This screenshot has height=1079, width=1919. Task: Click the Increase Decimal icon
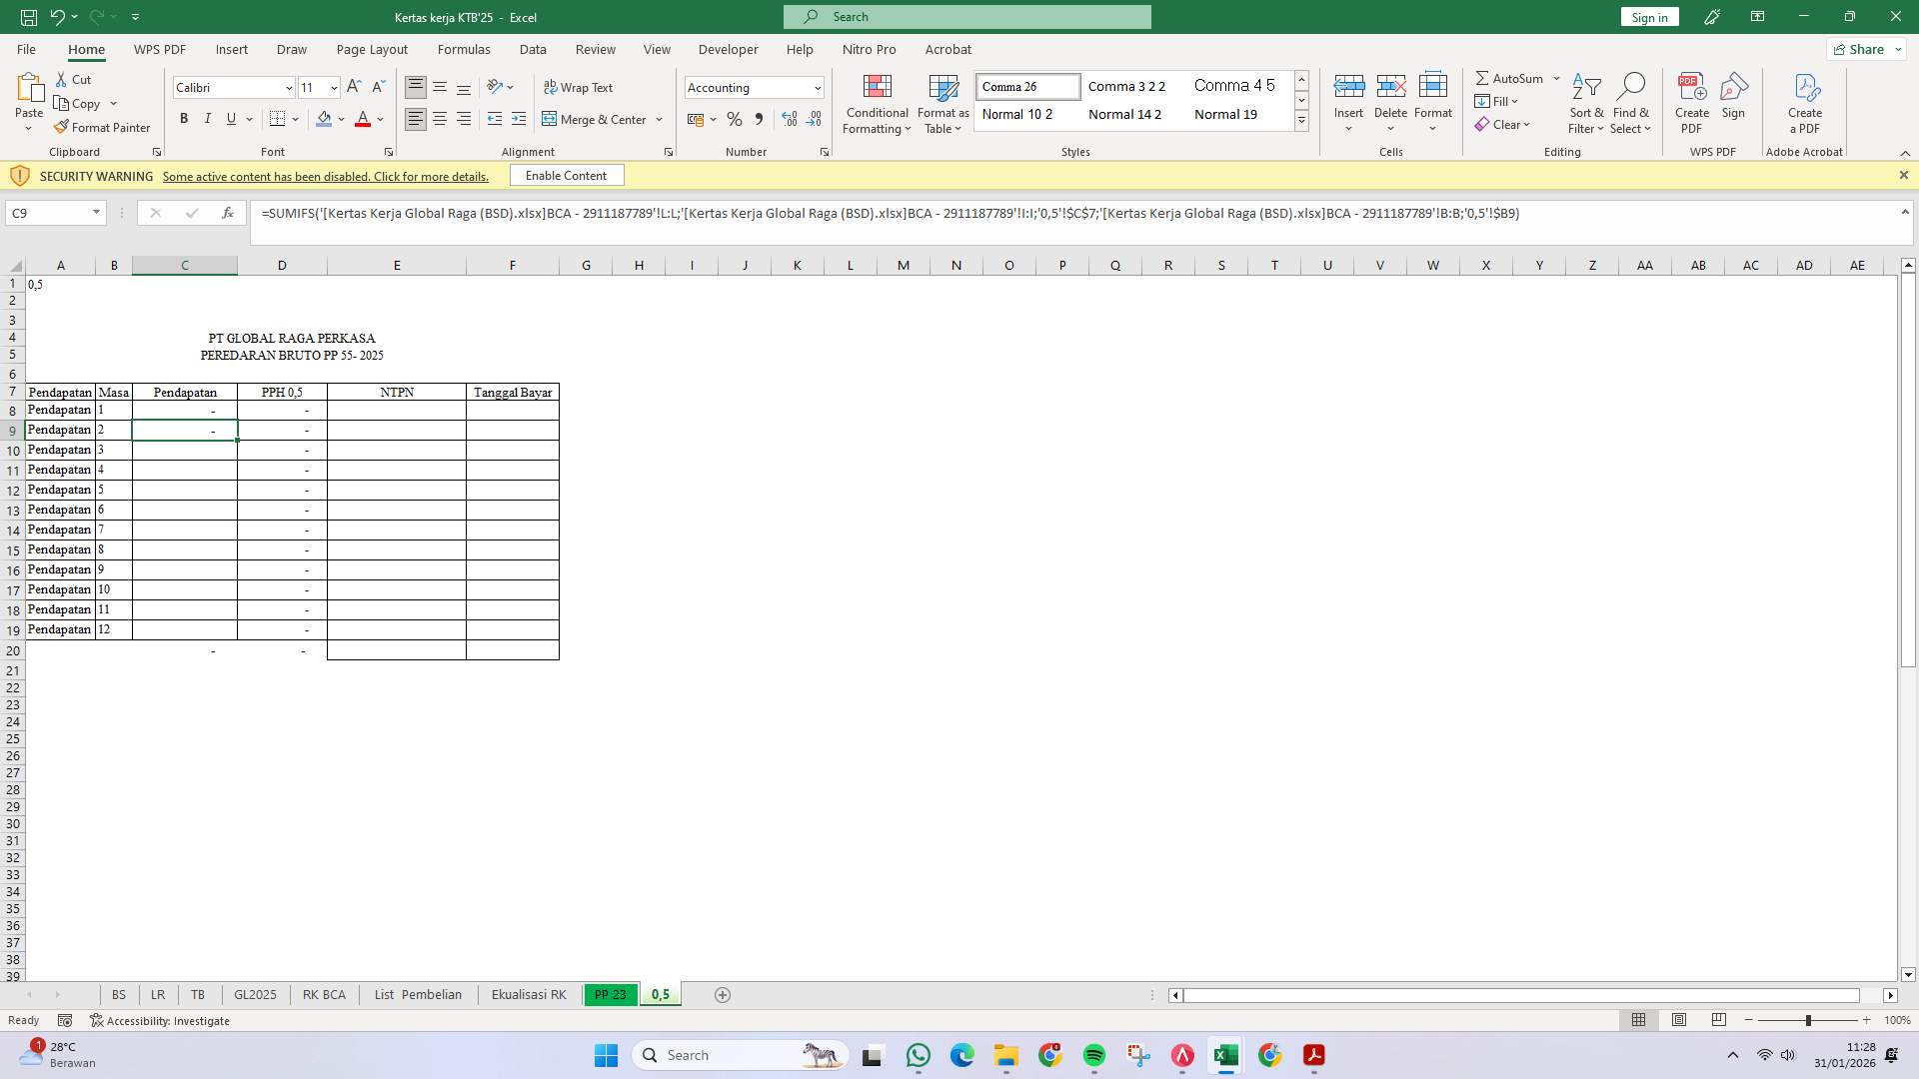click(790, 119)
